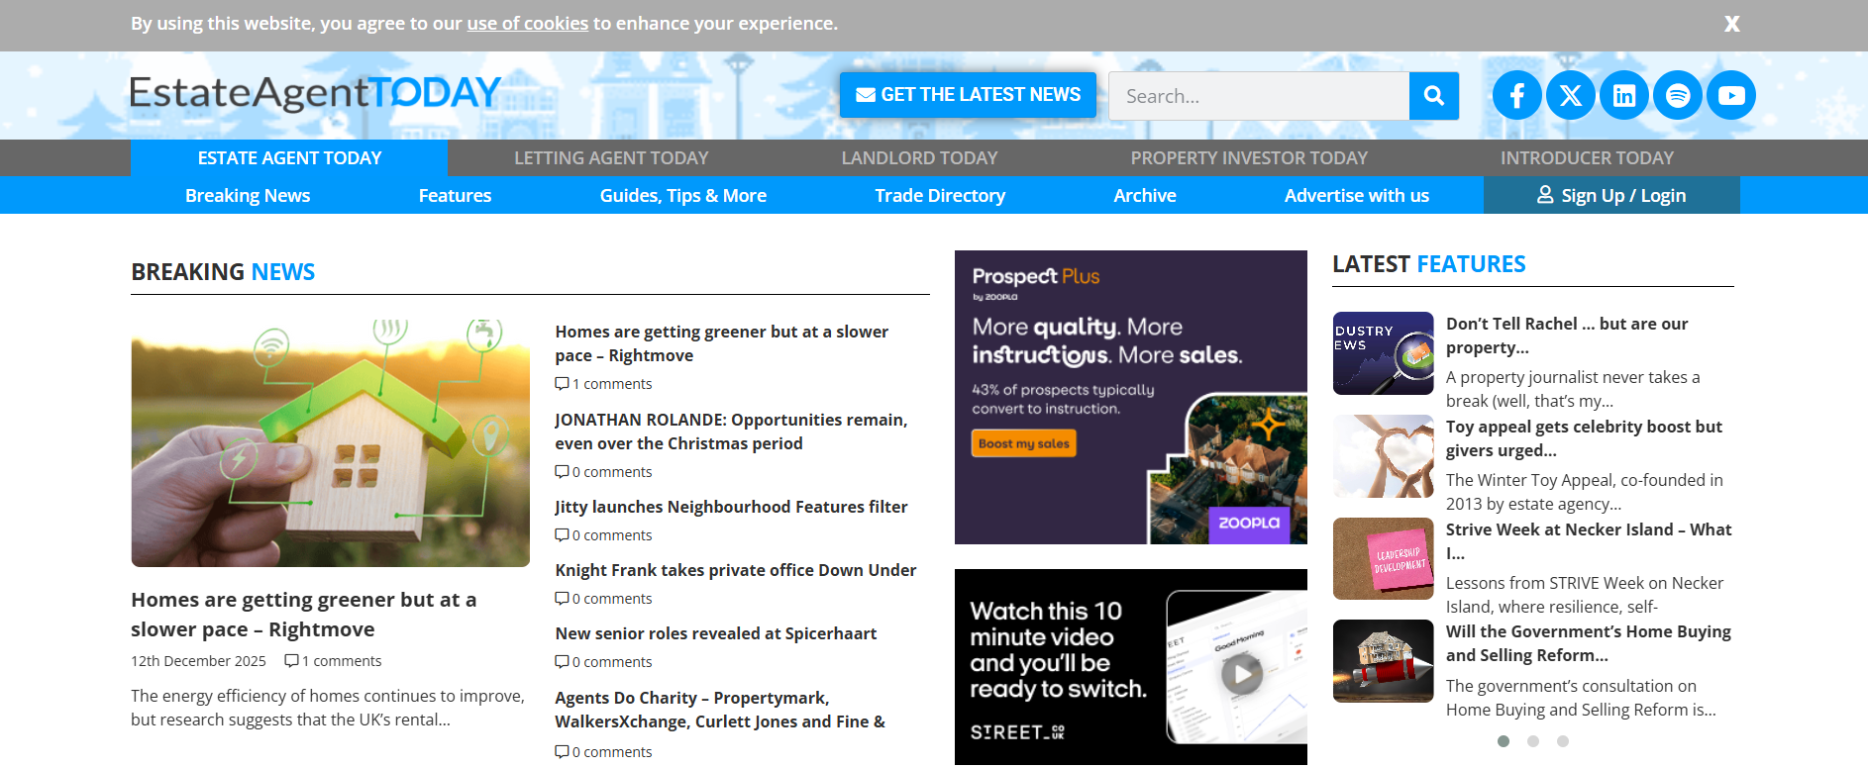The height and width of the screenshot is (768, 1868).
Task: Select the Estate Agent Today tab
Action: (x=289, y=158)
